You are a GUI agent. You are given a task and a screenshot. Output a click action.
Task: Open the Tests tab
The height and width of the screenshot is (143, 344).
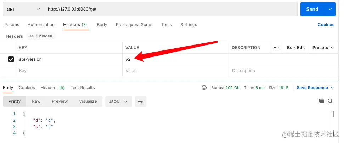click(167, 25)
